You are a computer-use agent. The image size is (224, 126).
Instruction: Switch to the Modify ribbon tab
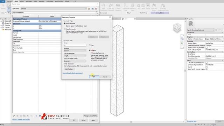click(67, 1)
